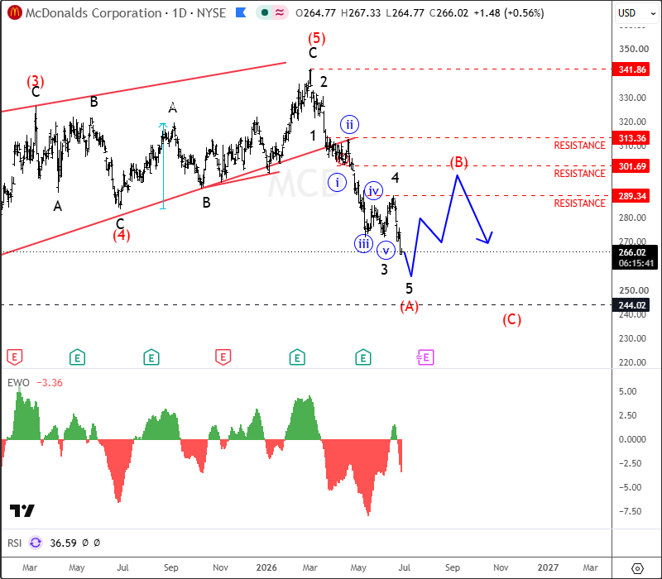Click the +1.48 (+0.56%) change text
662x579 pixels.
click(509, 13)
